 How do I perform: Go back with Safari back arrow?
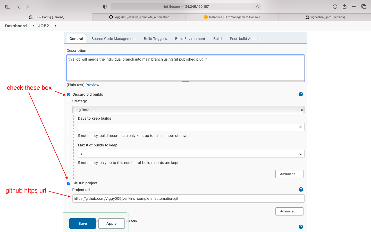(19, 7)
